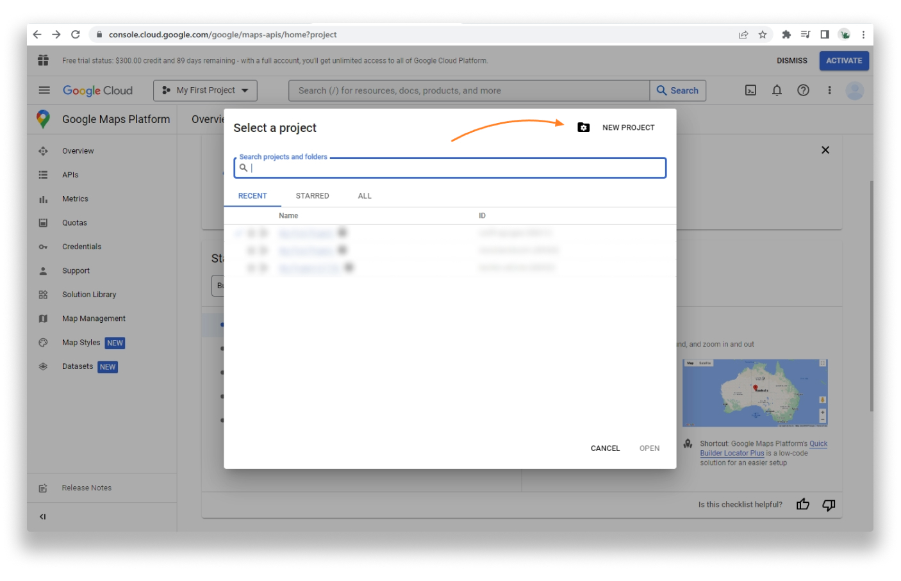901x581 pixels.
Task: Click the page vertical scrollbar
Action: [871, 296]
